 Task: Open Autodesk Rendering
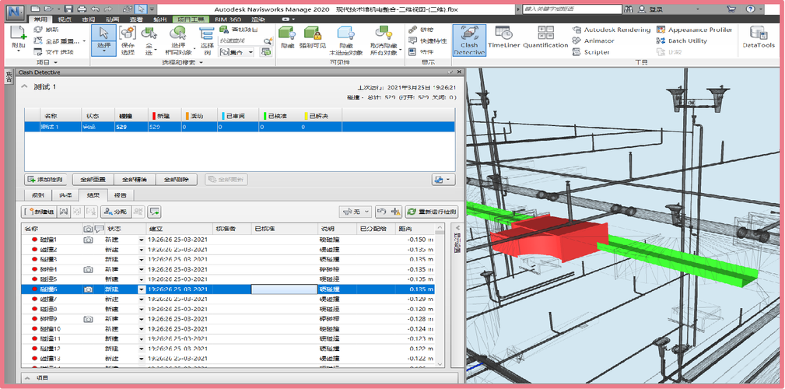(611, 30)
